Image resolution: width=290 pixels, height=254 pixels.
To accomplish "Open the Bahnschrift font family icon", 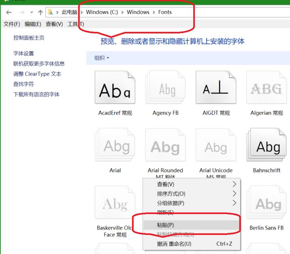I will point(267,146).
